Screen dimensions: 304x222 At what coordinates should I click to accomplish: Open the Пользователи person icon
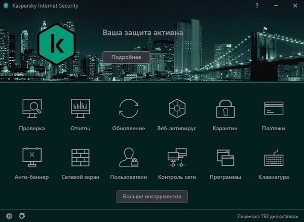pyautogui.click(x=129, y=157)
